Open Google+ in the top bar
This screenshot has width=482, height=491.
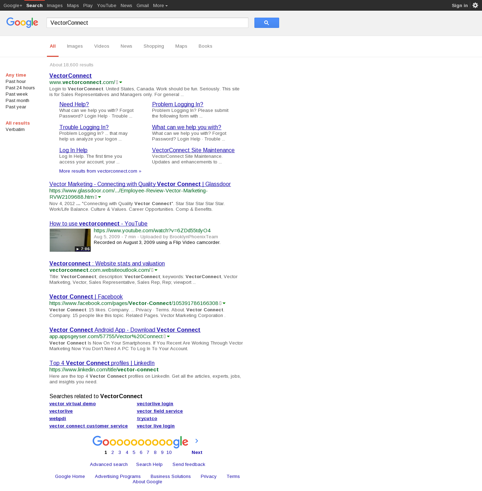click(x=13, y=5)
